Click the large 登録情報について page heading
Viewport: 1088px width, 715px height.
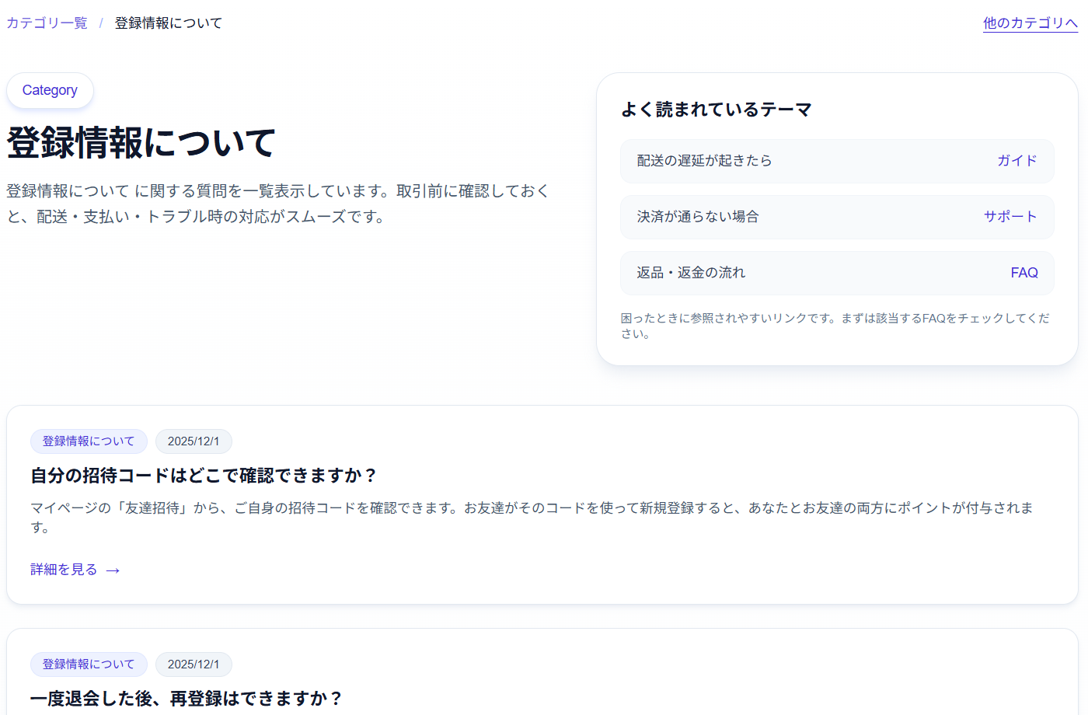[x=141, y=143]
